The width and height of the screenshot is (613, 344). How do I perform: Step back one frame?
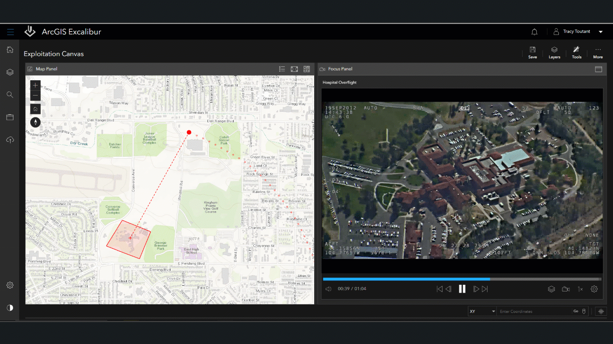click(x=449, y=289)
